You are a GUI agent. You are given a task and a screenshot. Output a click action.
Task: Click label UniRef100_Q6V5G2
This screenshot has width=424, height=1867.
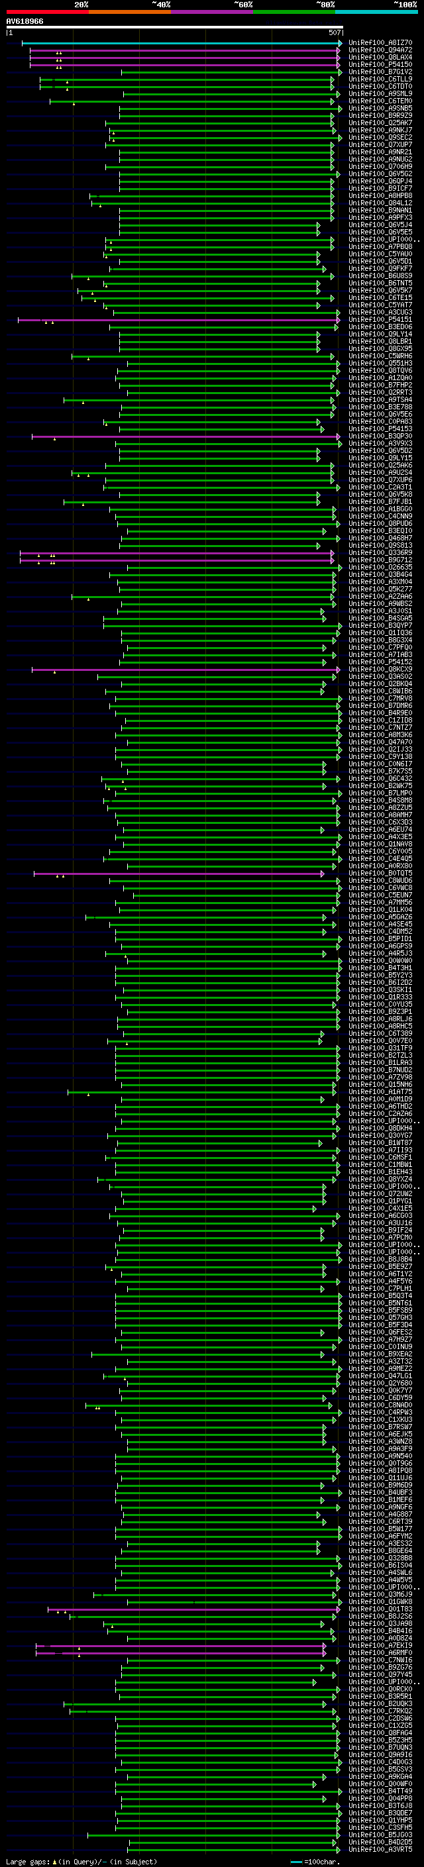380,174
